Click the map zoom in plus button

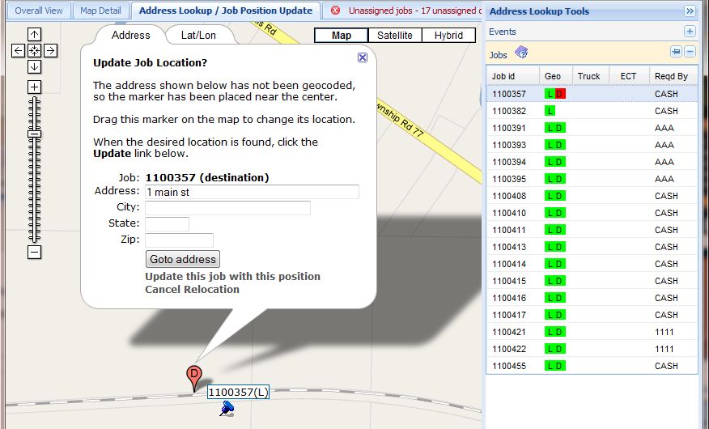[34, 87]
